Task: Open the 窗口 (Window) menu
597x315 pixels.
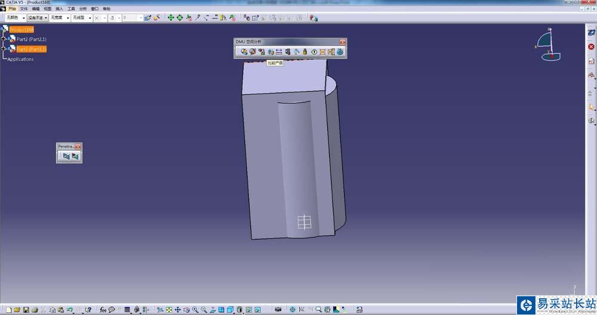Action: [x=94, y=8]
